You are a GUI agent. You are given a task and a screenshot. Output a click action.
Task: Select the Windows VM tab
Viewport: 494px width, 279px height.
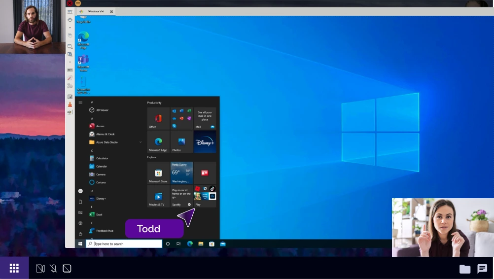click(x=96, y=11)
